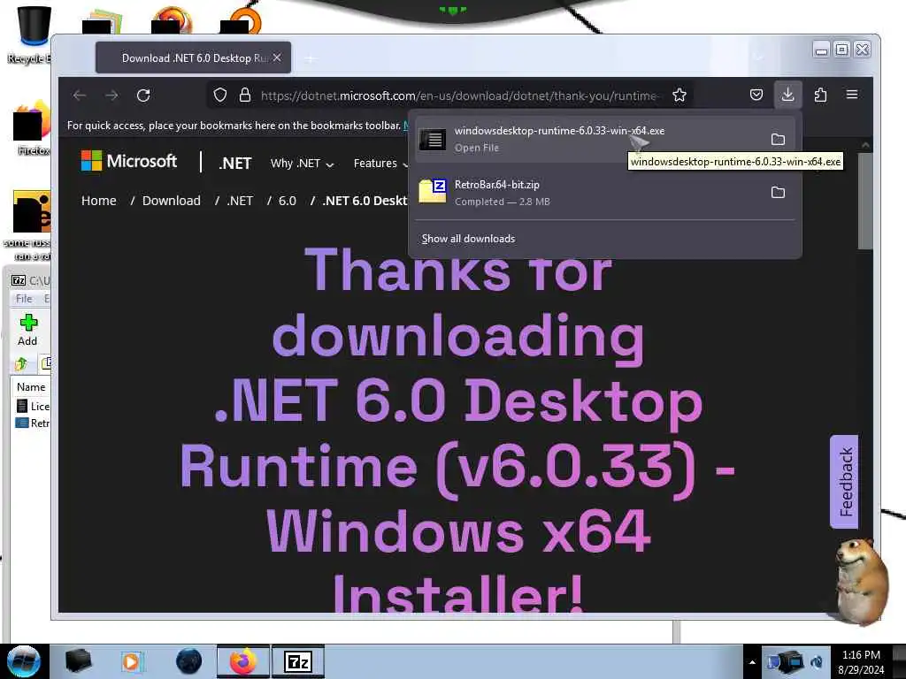Show windowsdesktop-runtime exe in folder
The width and height of the screenshot is (906, 679).
coord(779,139)
